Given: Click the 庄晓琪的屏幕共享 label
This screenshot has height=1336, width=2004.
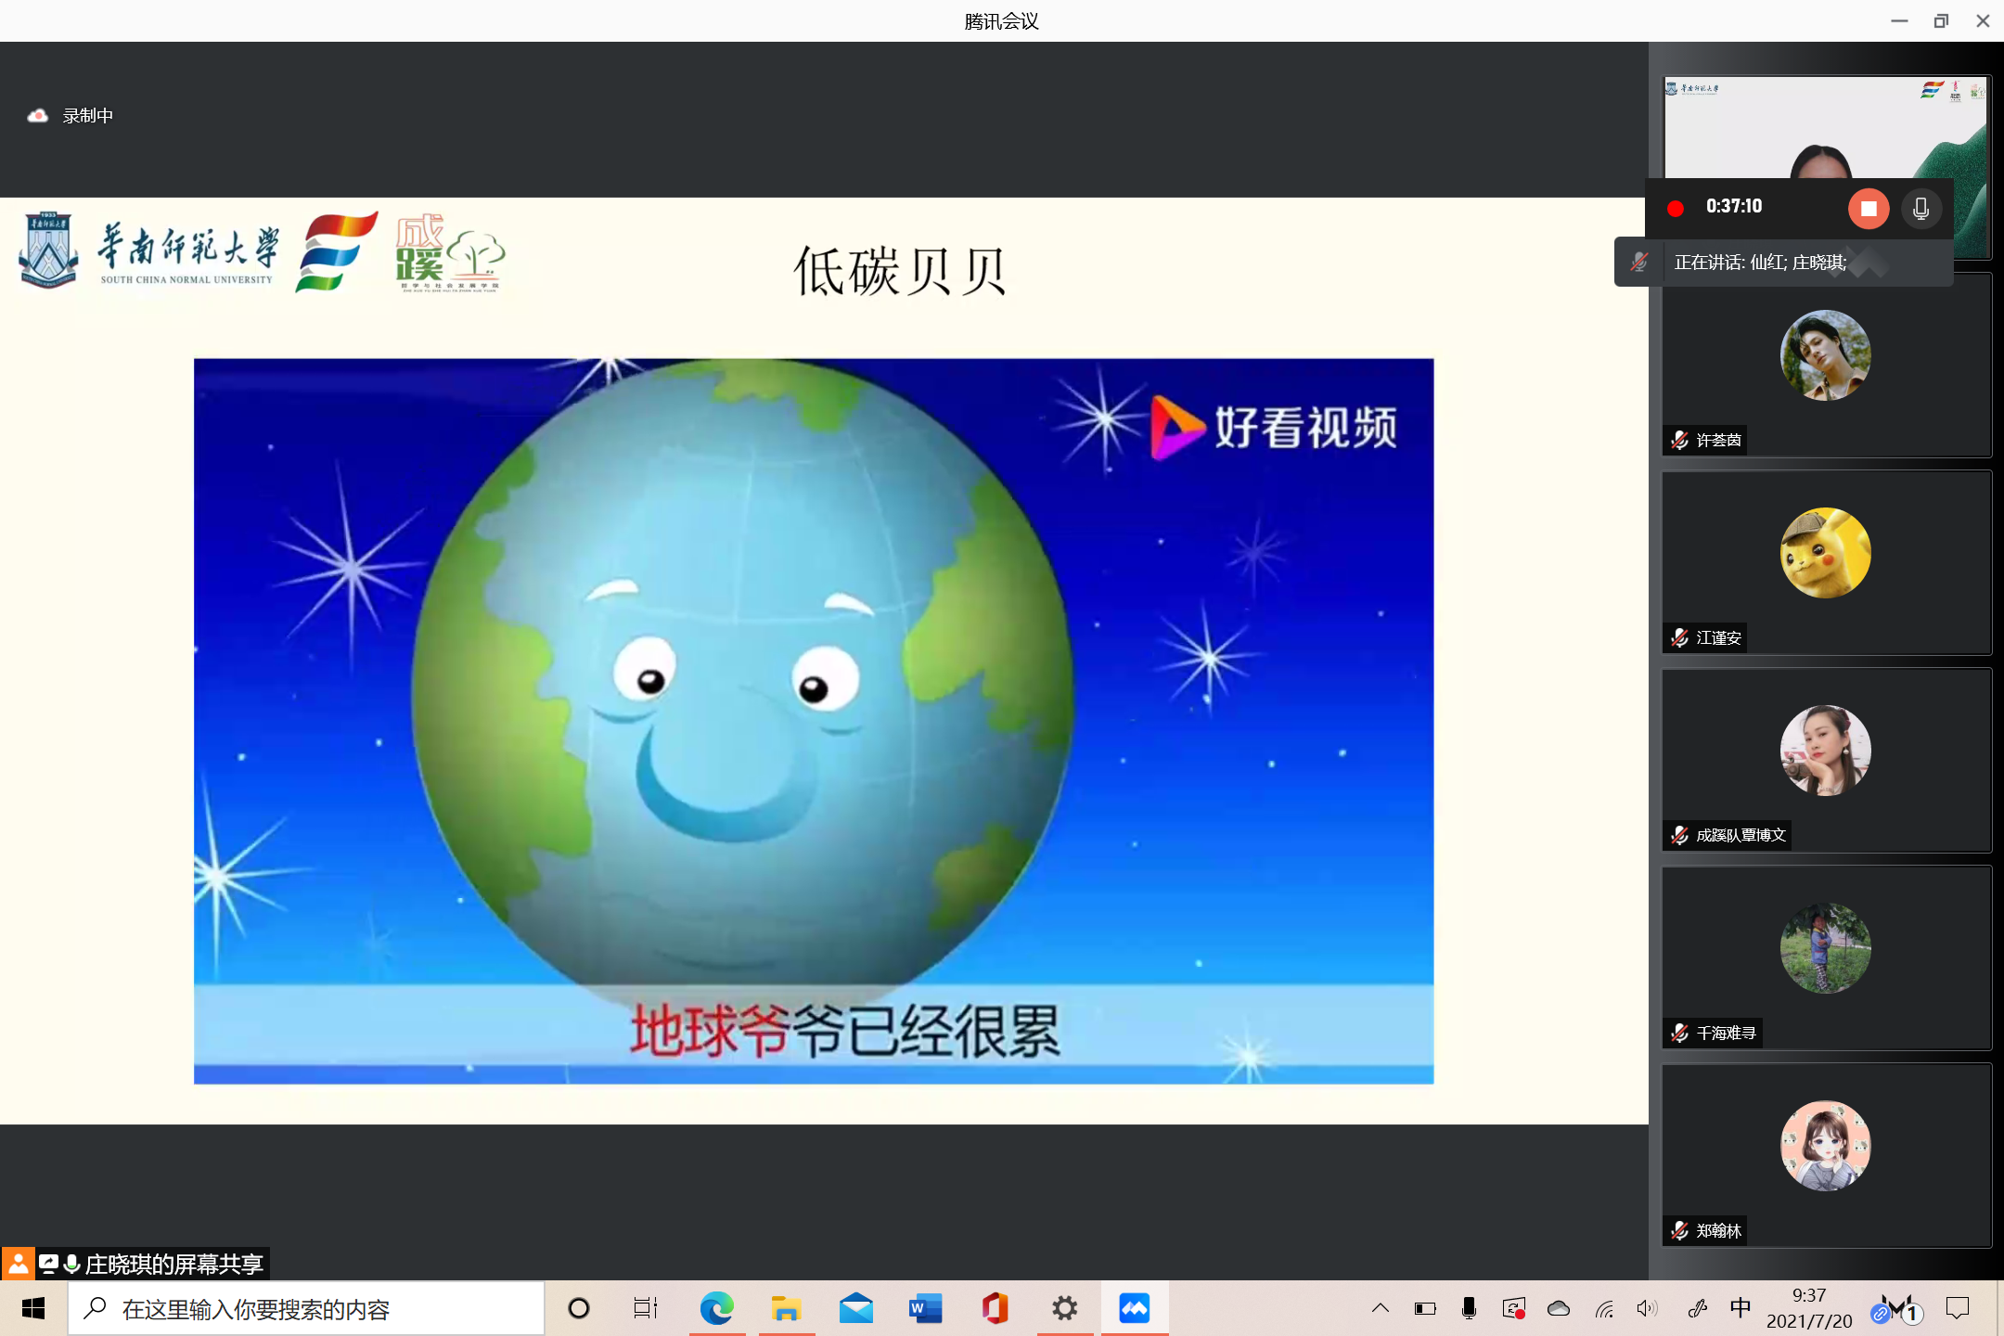Looking at the screenshot, I should [x=174, y=1264].
